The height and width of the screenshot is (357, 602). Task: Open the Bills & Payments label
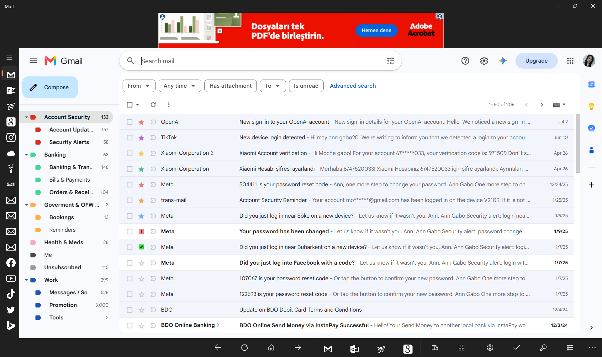coord(69,180)
